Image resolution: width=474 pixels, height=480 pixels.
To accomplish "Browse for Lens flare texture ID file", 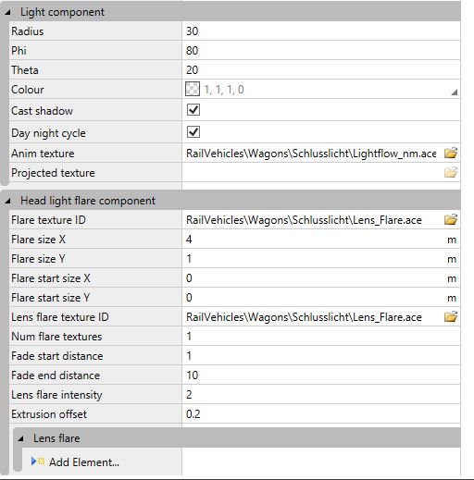I will click(451, 316).
